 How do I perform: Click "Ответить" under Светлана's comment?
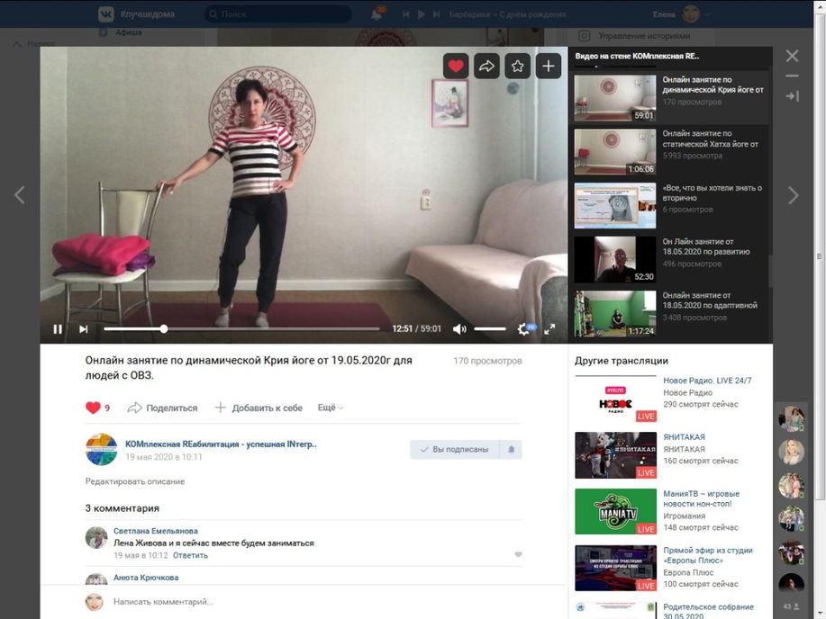click(x=190, y=555)
